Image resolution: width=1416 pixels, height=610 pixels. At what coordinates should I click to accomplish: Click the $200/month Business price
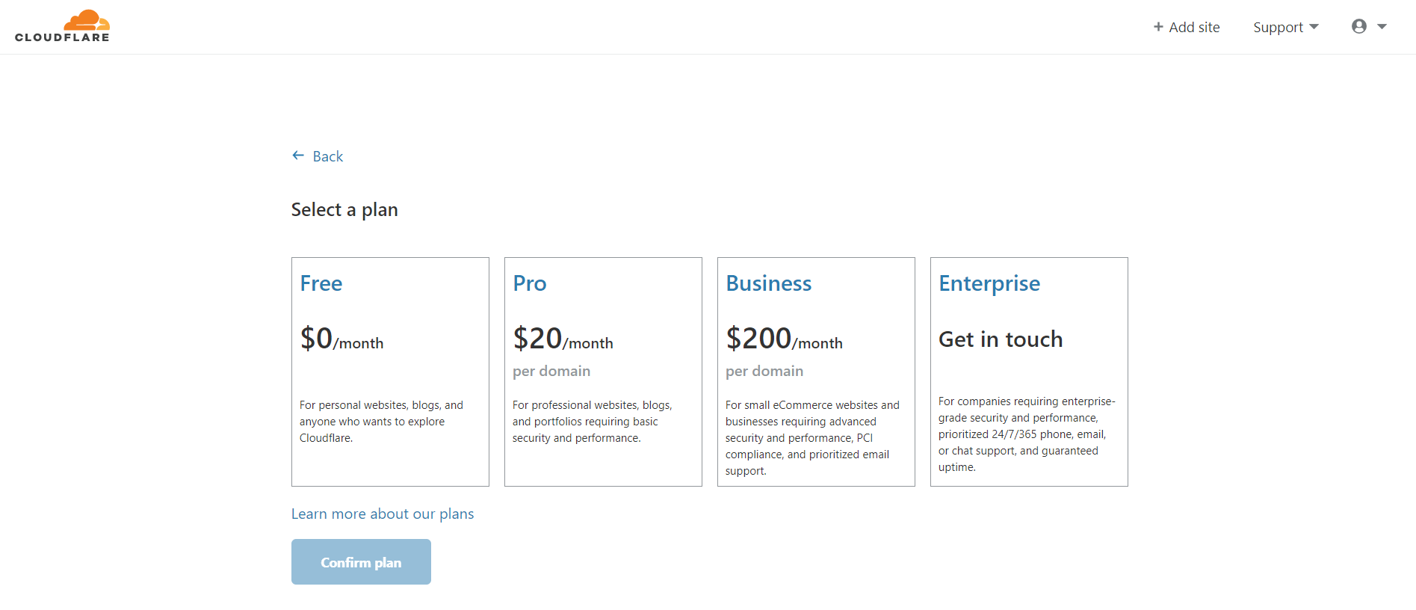(x=784, y=339)
